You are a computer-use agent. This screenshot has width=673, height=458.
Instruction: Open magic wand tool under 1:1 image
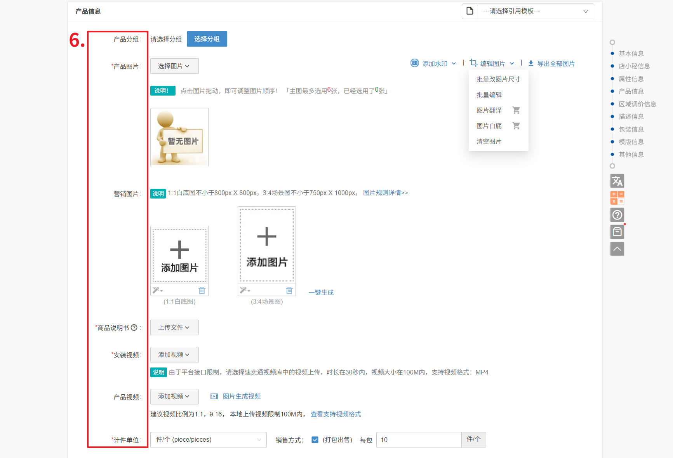point(157,291)
